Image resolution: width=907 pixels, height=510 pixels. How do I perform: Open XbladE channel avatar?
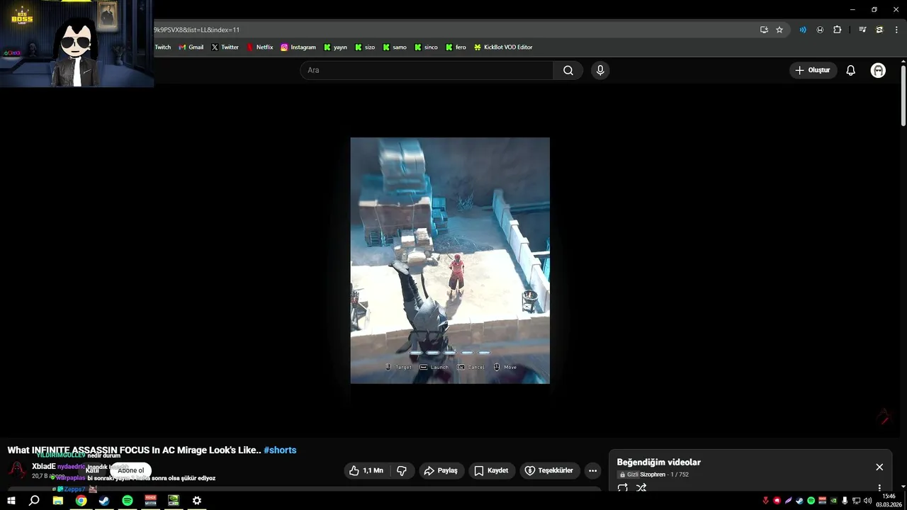point(17,469)
